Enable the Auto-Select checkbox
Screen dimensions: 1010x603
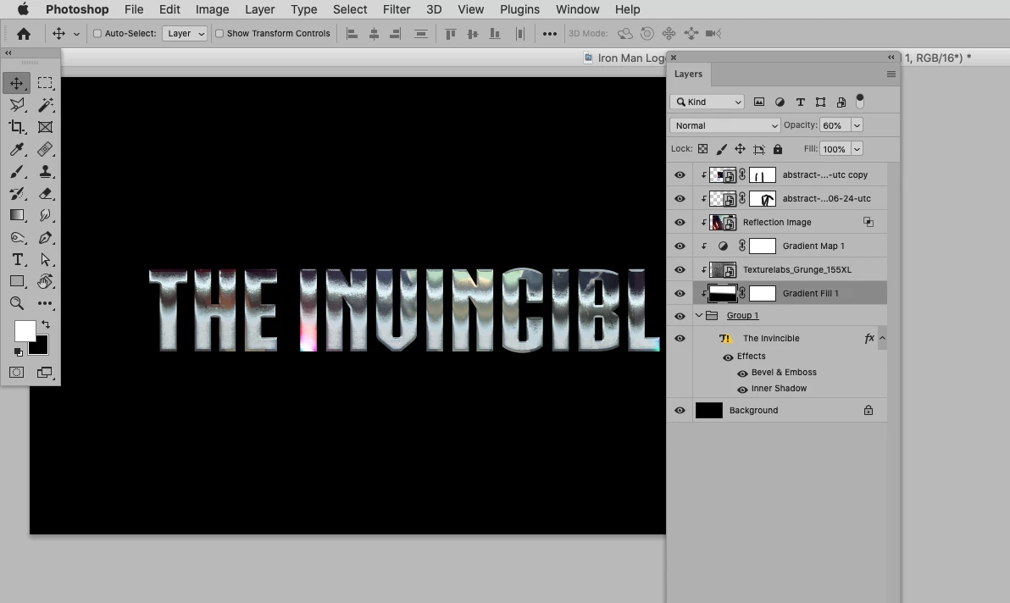tap(97, 34)
